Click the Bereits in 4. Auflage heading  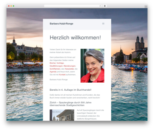tap(71, 90)
